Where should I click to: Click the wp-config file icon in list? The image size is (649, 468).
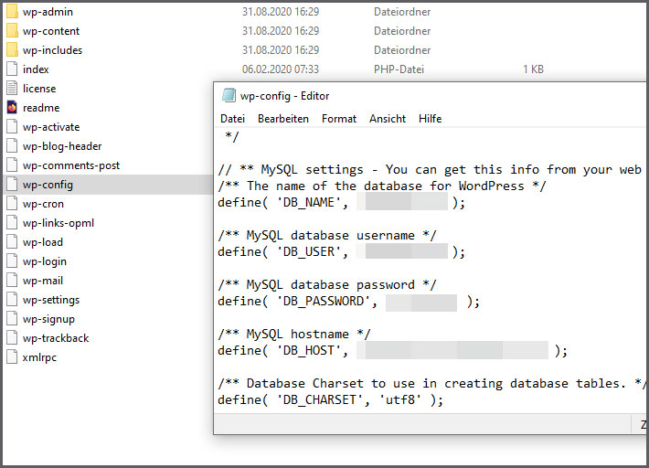13,185
